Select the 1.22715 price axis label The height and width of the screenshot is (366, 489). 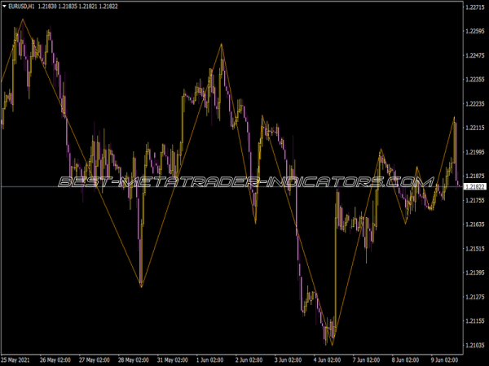point(474,7)
